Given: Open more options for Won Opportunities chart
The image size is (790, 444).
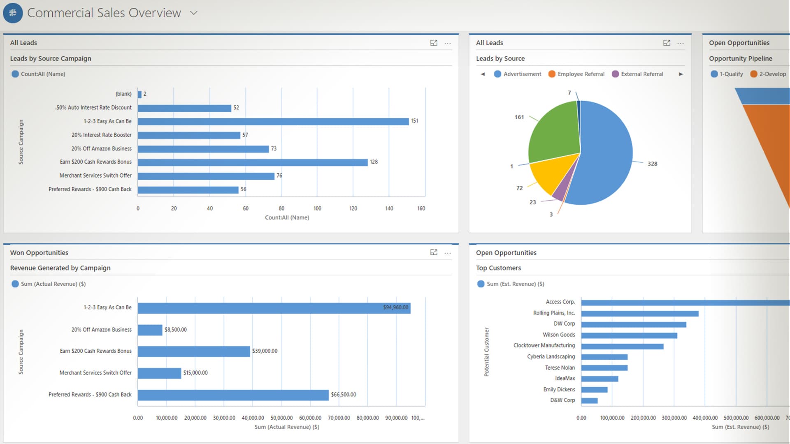Looking at the screenshot, I should (448, 252).
